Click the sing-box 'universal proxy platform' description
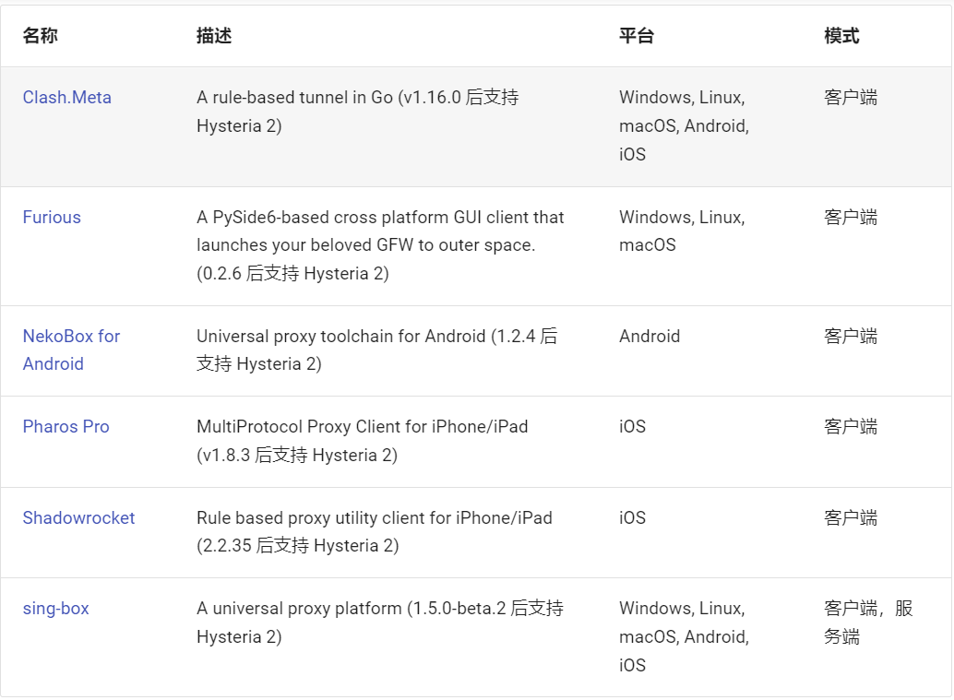The height and width of the screenshot is (700, 954). 380,623
